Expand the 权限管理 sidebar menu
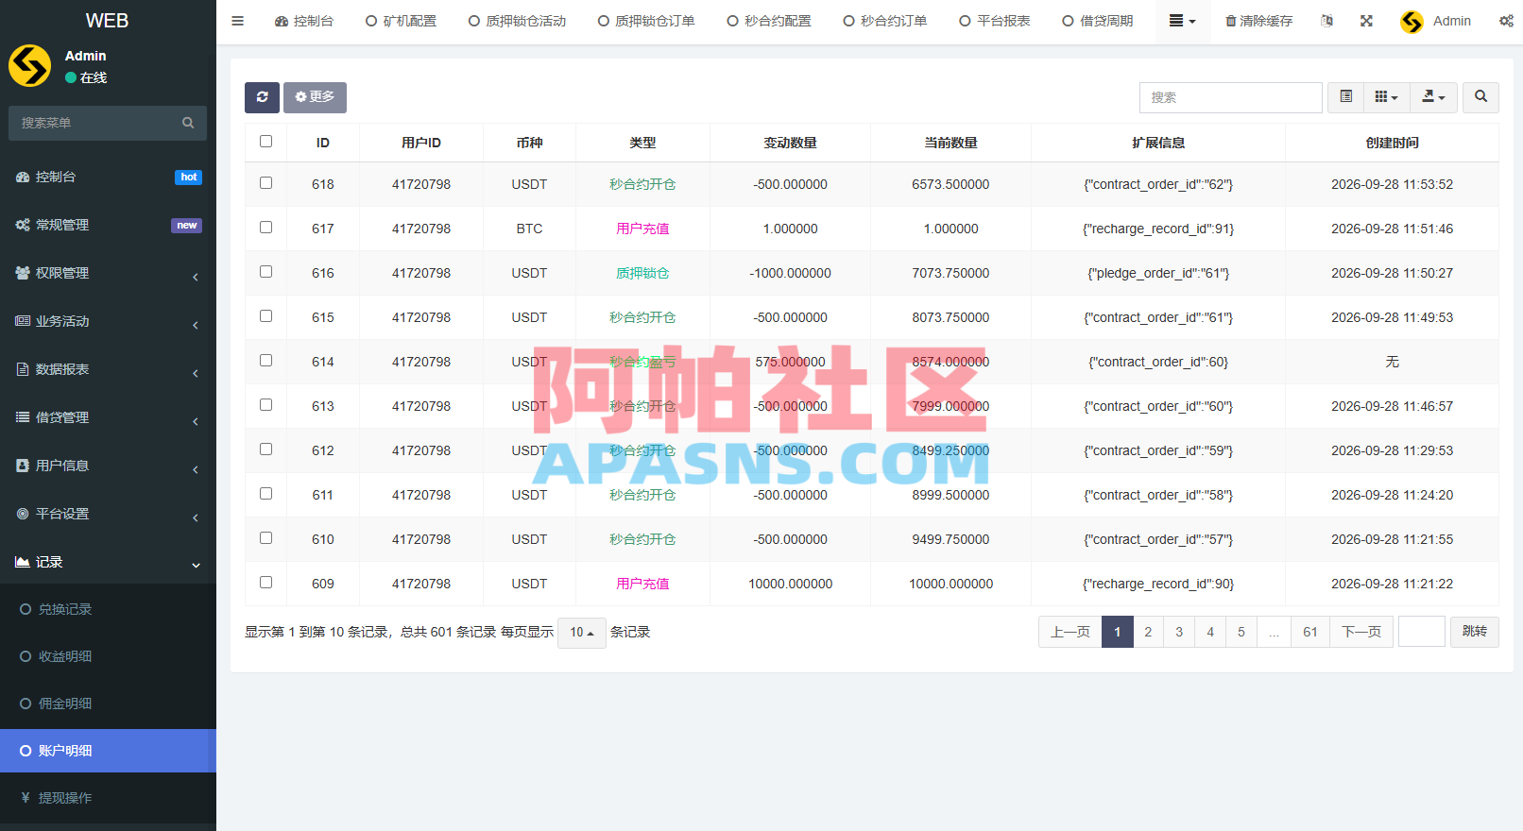Viewport: 1523px width, 831px height. pos(108,273)
